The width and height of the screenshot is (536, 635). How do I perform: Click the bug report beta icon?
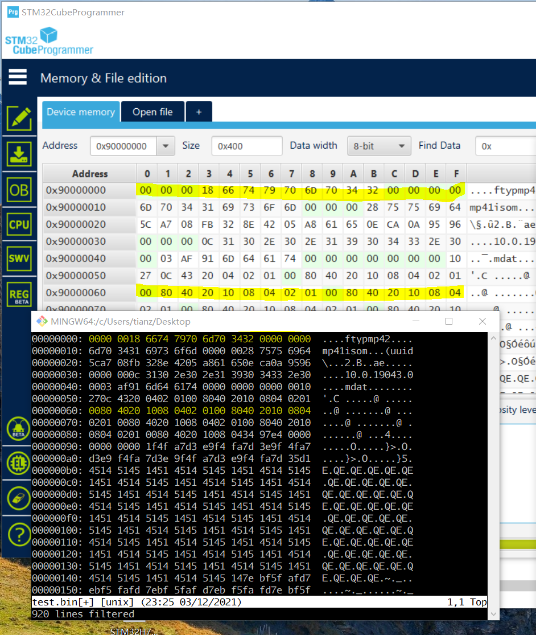[x=19, y=429]
